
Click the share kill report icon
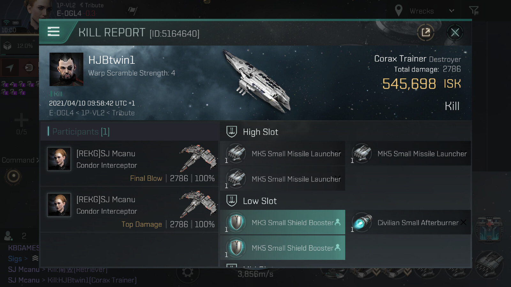[425, 32]
